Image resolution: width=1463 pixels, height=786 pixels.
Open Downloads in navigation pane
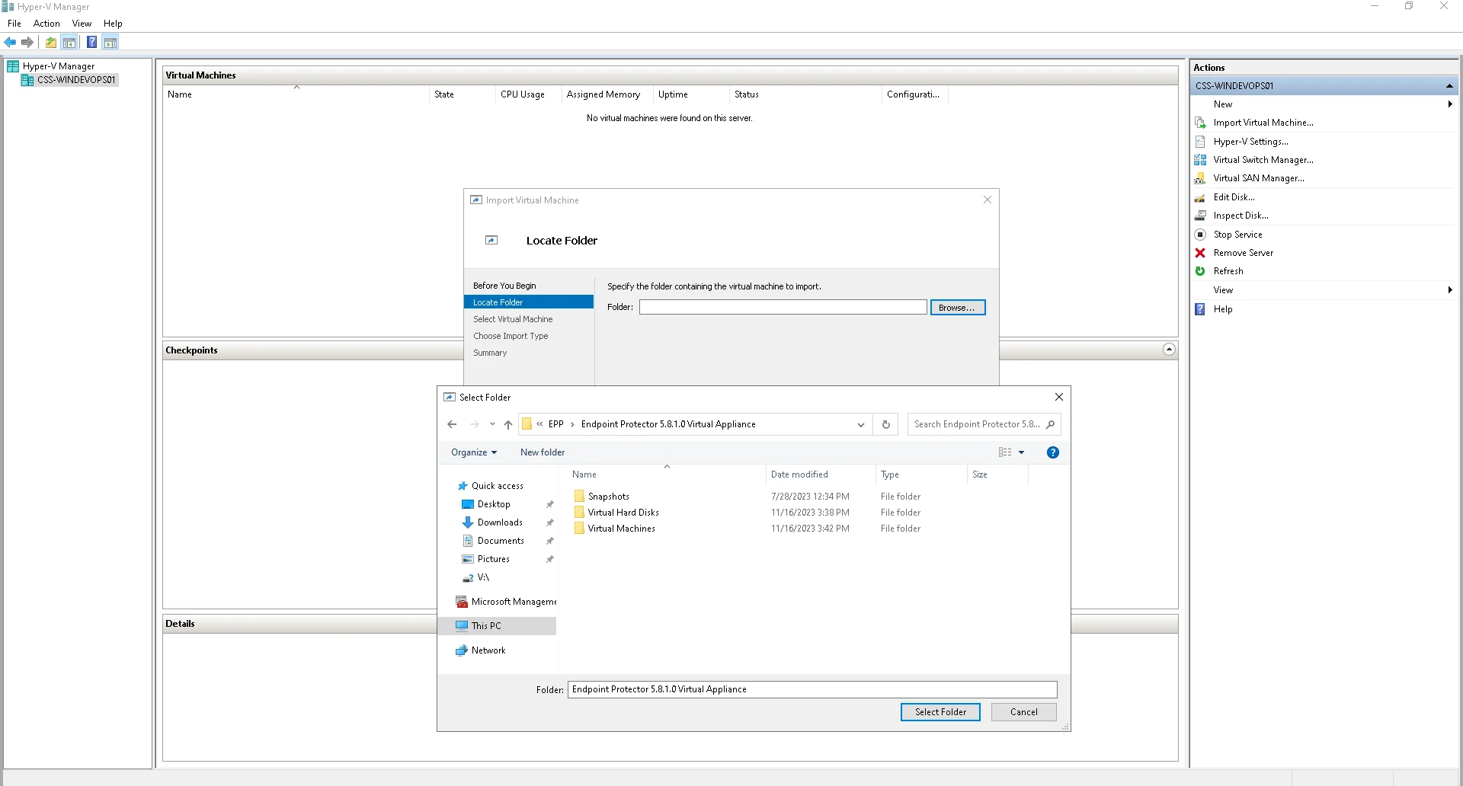click(500, 522)
